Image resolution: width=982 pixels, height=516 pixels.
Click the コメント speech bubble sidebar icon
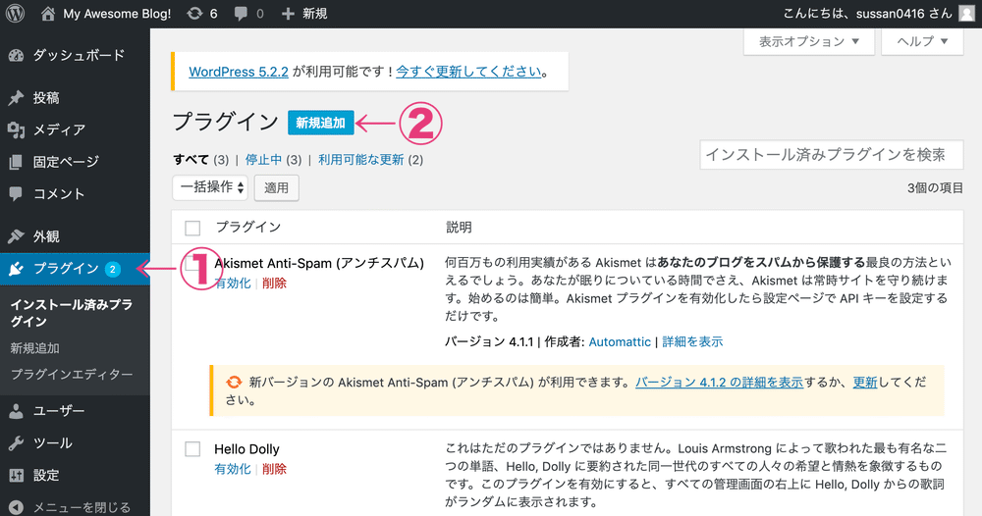[x=17, y=194]
